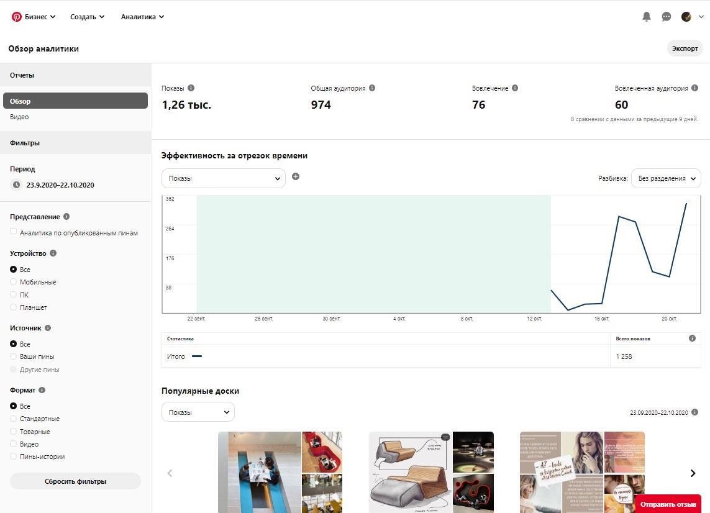Click the plus icon to add metric
The height and width of the screenshot is (513, 710).
pyautogui.click(x=296, y=176)
